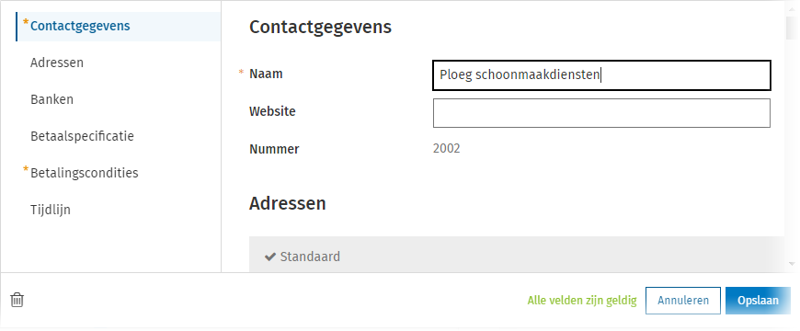
Task: Focus the Naam text field
Action: pos(601,75)
